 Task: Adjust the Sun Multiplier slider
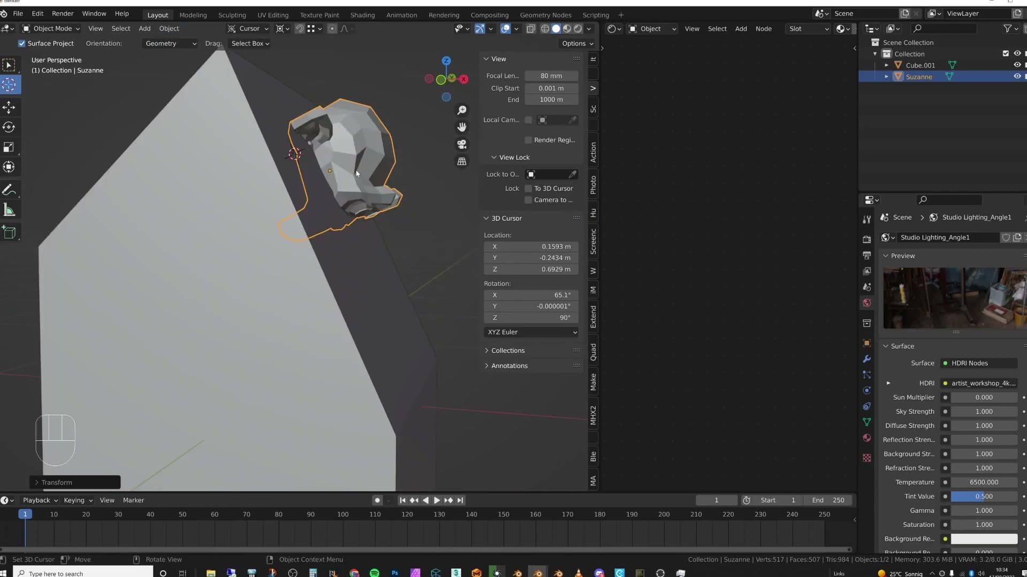(984, 397)
